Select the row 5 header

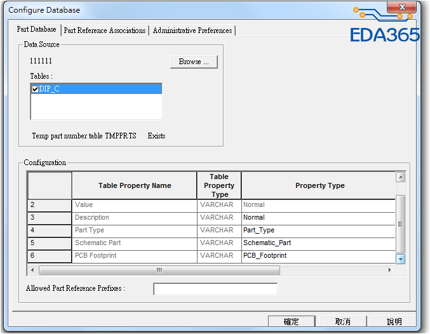pyautogui.click(x=50, y=243)
